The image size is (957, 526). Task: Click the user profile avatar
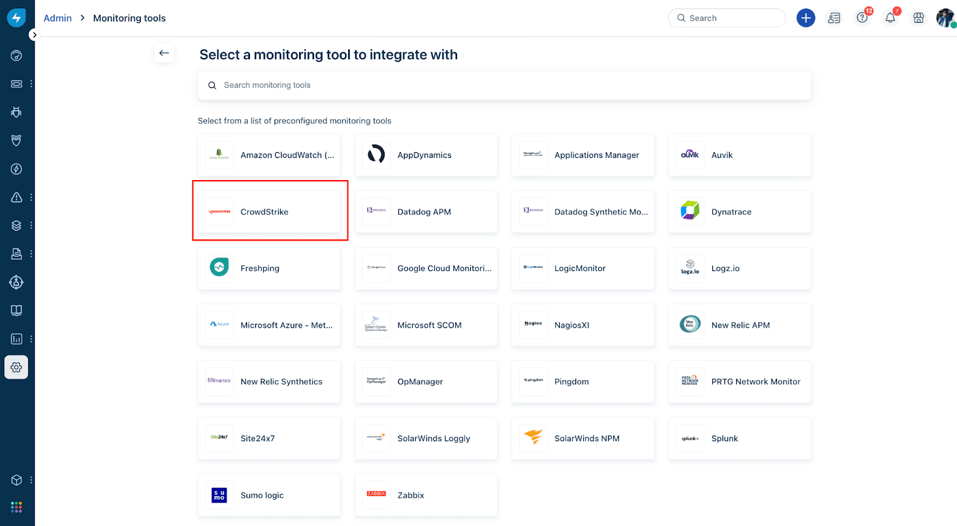coord(946,18)
